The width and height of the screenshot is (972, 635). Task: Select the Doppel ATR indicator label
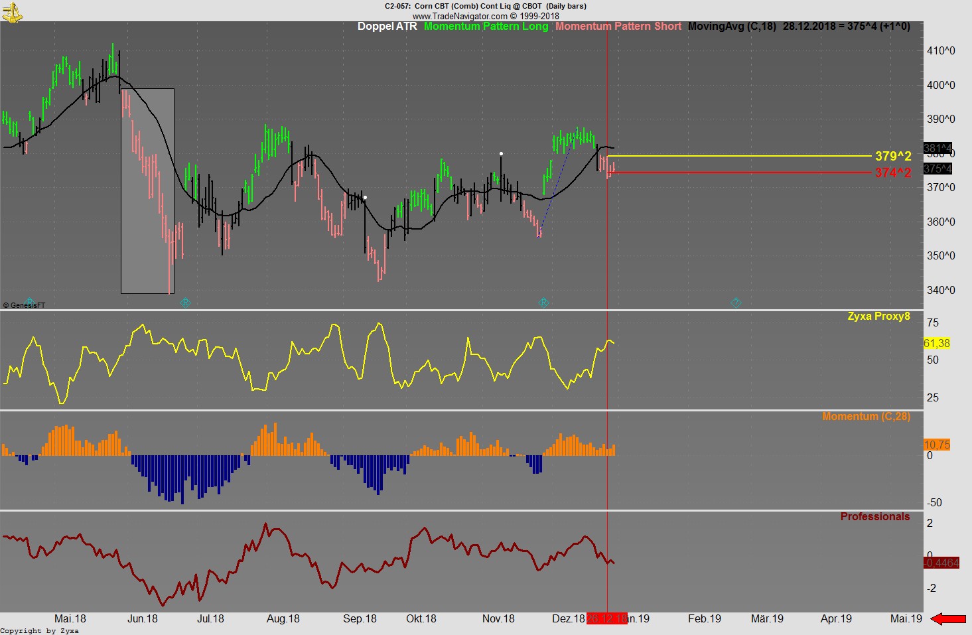pyautogui.click(x=387, y=27)
